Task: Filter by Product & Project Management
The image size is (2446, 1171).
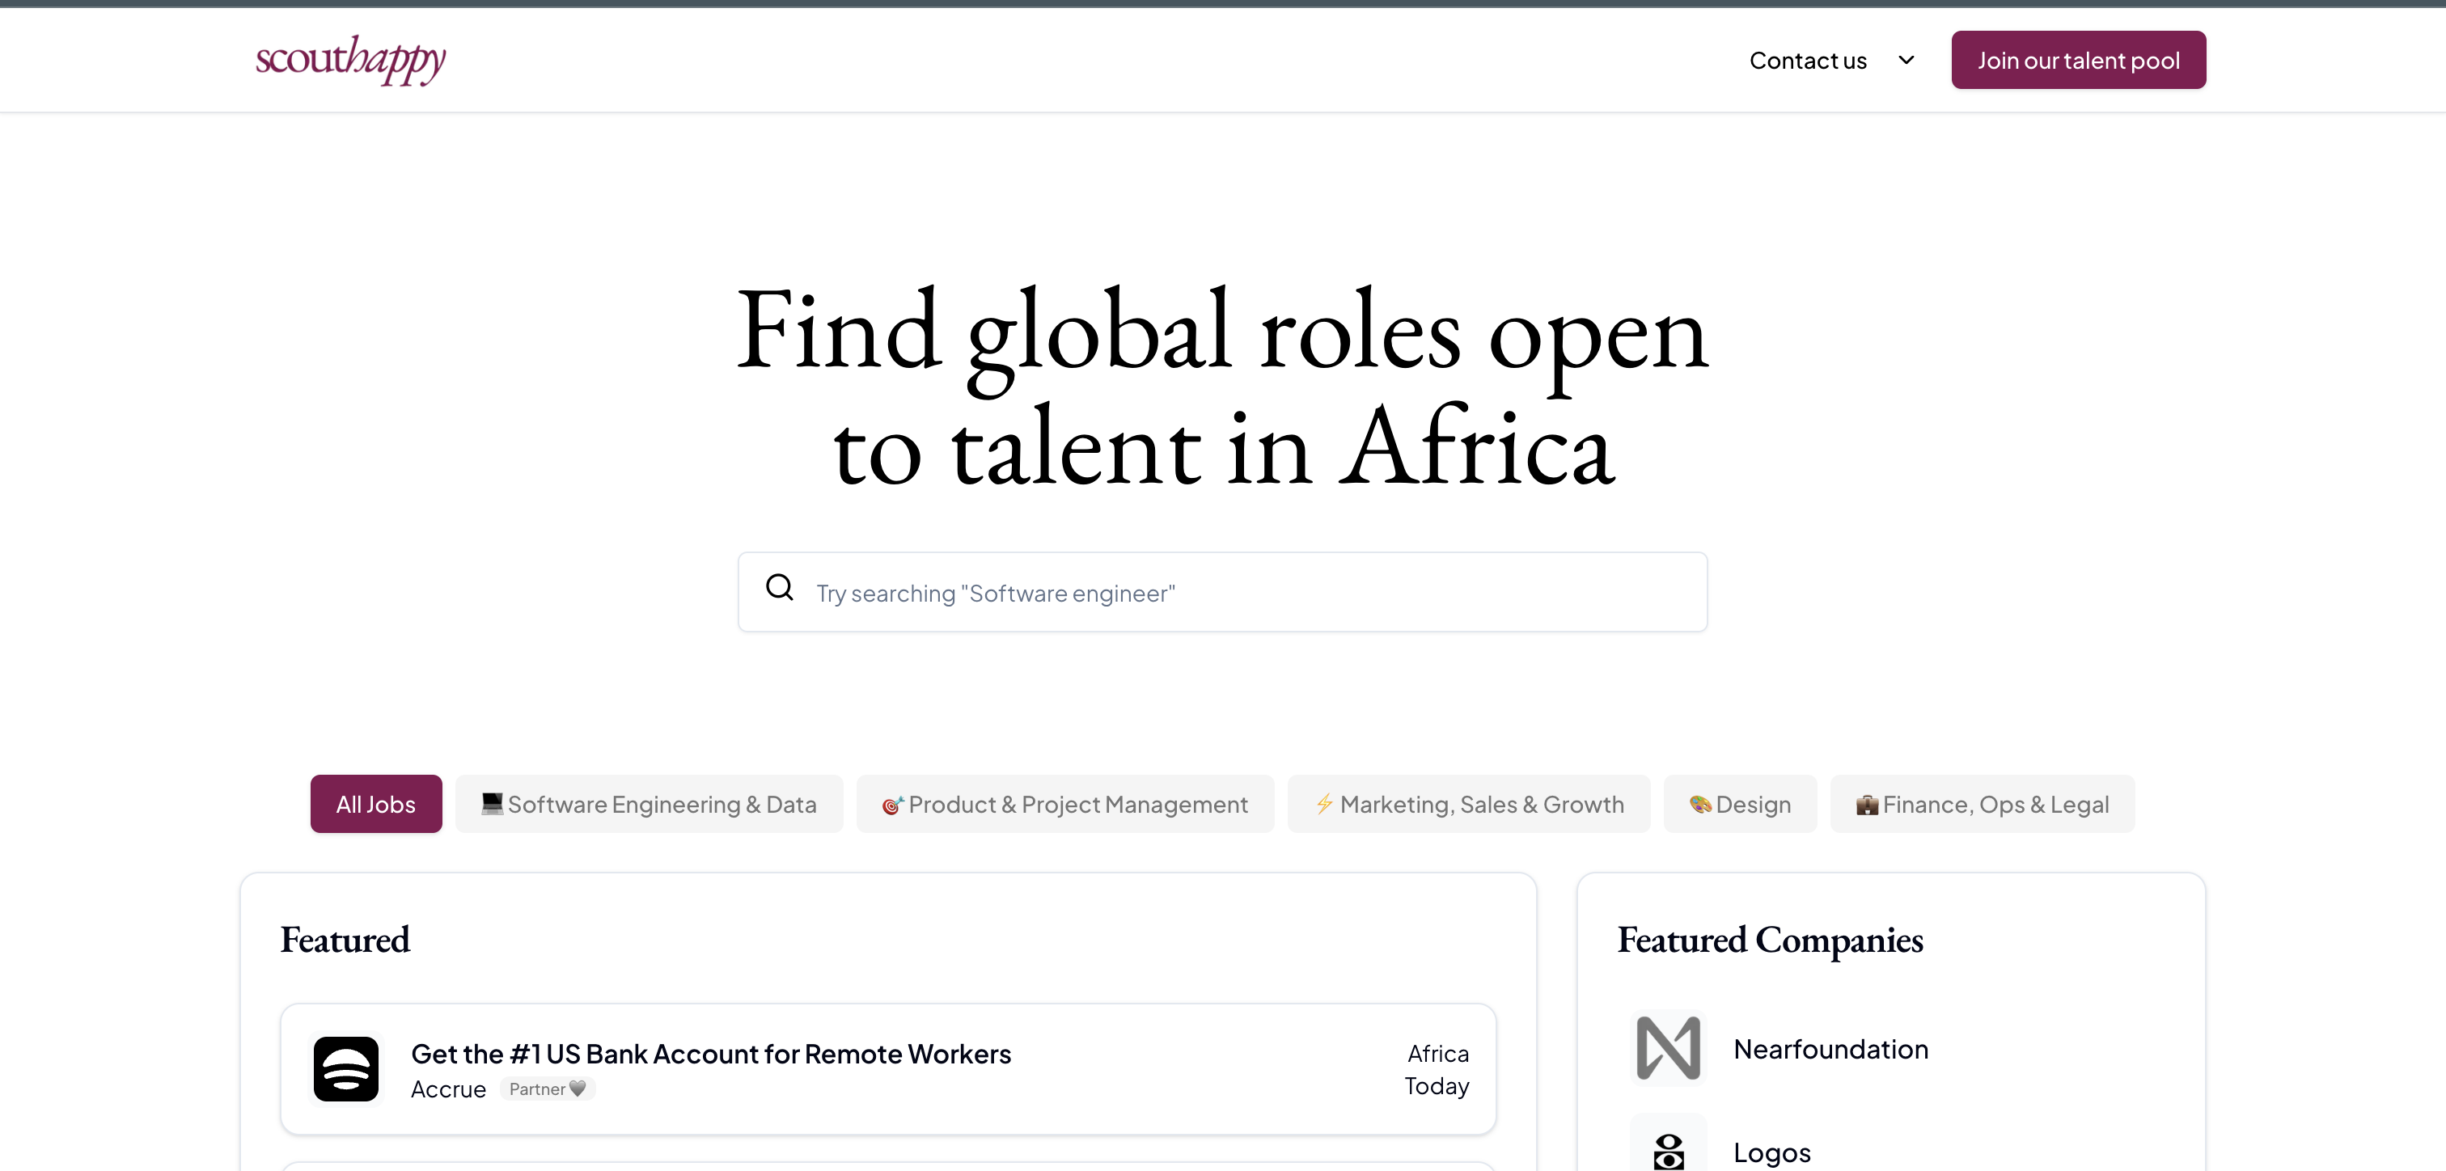Action: pyautogui.click(x=1065, y=805)
